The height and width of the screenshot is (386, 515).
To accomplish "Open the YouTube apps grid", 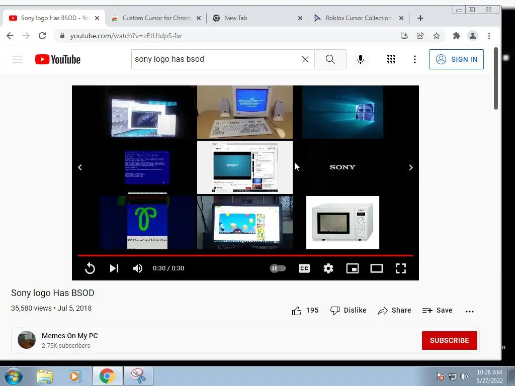I will click(390, 59).
